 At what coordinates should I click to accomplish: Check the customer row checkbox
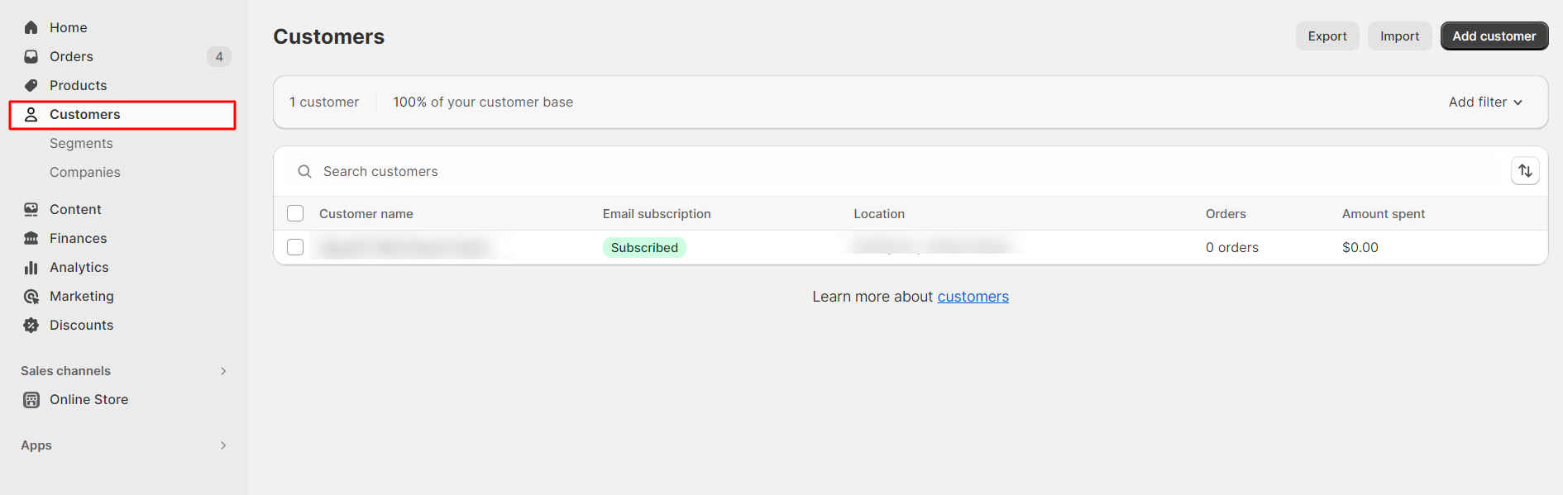(x=295, y=247)
